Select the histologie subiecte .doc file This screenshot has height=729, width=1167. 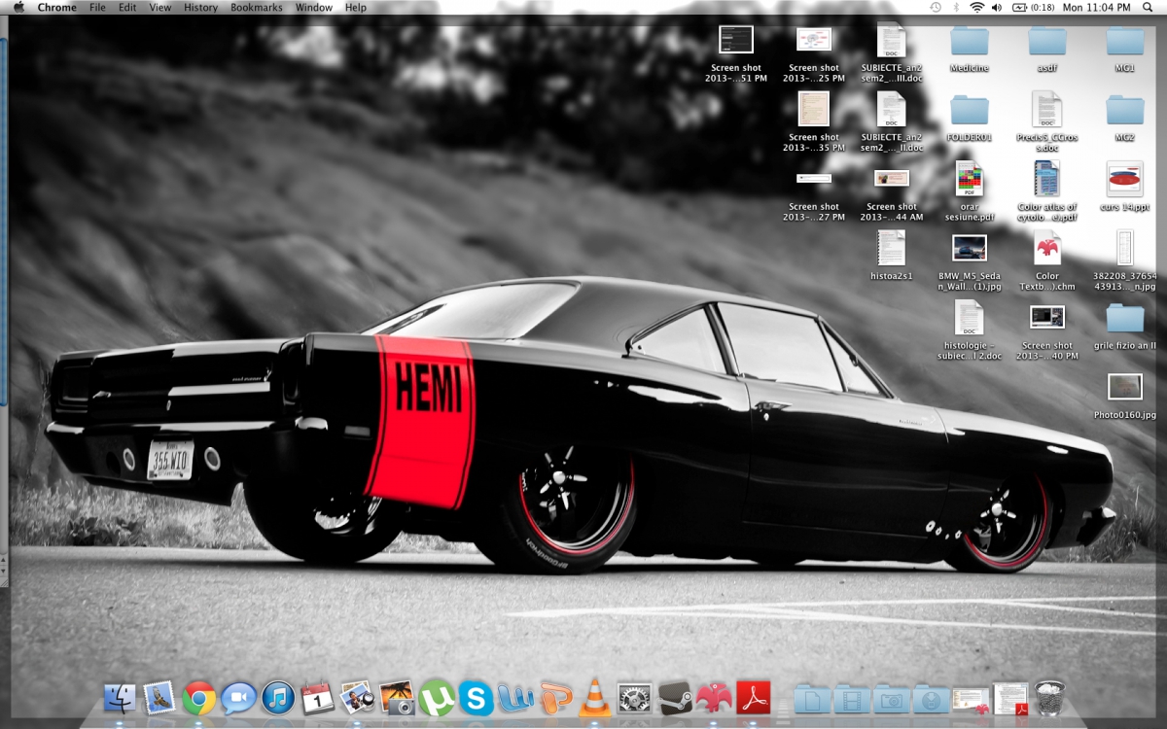(970, 317)
